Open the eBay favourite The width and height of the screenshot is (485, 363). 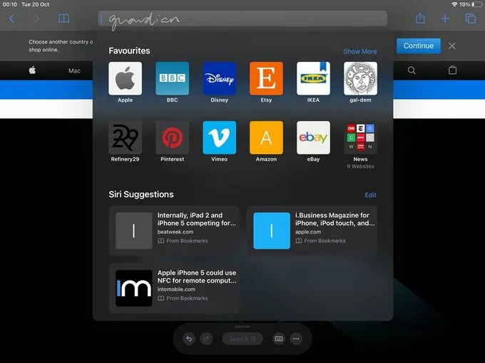(313, 137)
